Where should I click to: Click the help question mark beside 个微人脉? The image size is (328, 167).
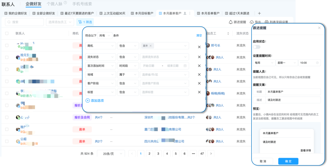click(65, 3)
